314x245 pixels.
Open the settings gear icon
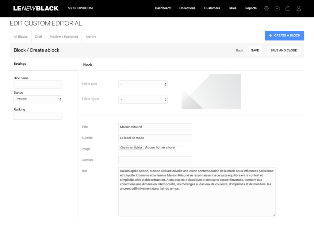click(266, 8)
